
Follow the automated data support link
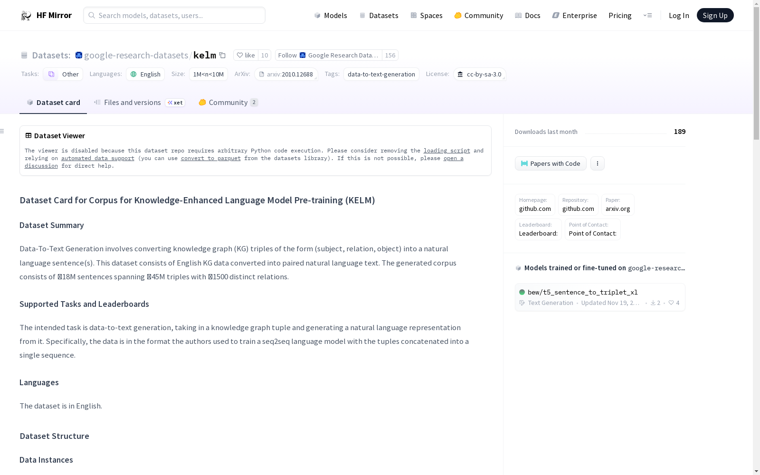click(x=98, y=158)
